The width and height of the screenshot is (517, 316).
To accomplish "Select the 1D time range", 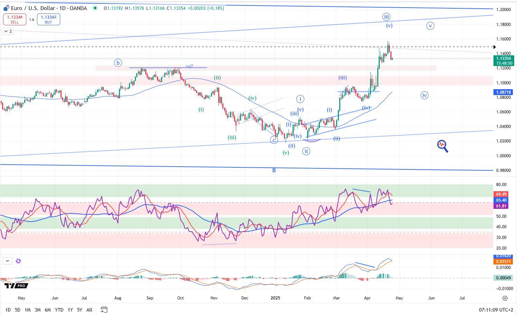I will coord(8,310).
